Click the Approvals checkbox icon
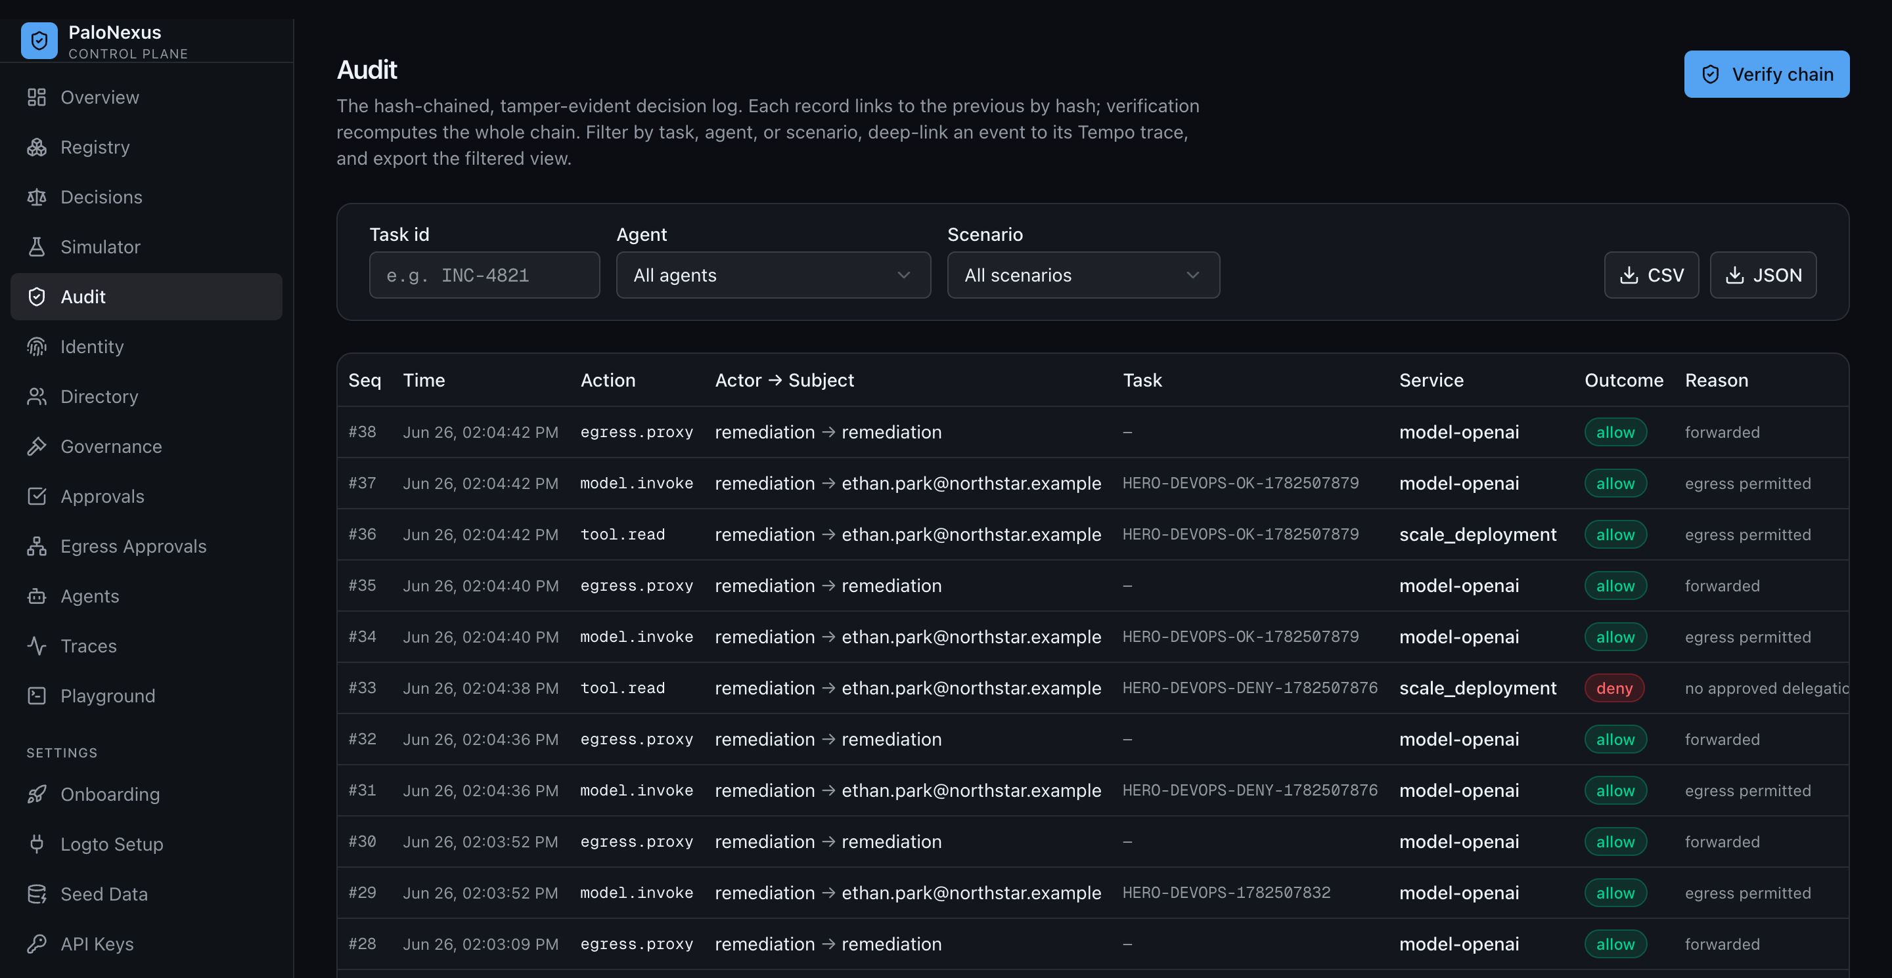The image size is (1892, 978). [37, 496]
